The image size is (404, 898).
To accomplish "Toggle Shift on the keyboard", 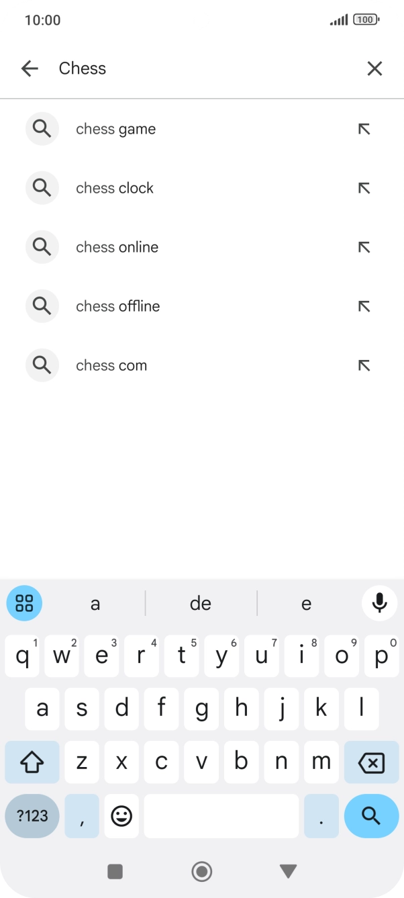I will click(x=32, y=762).
